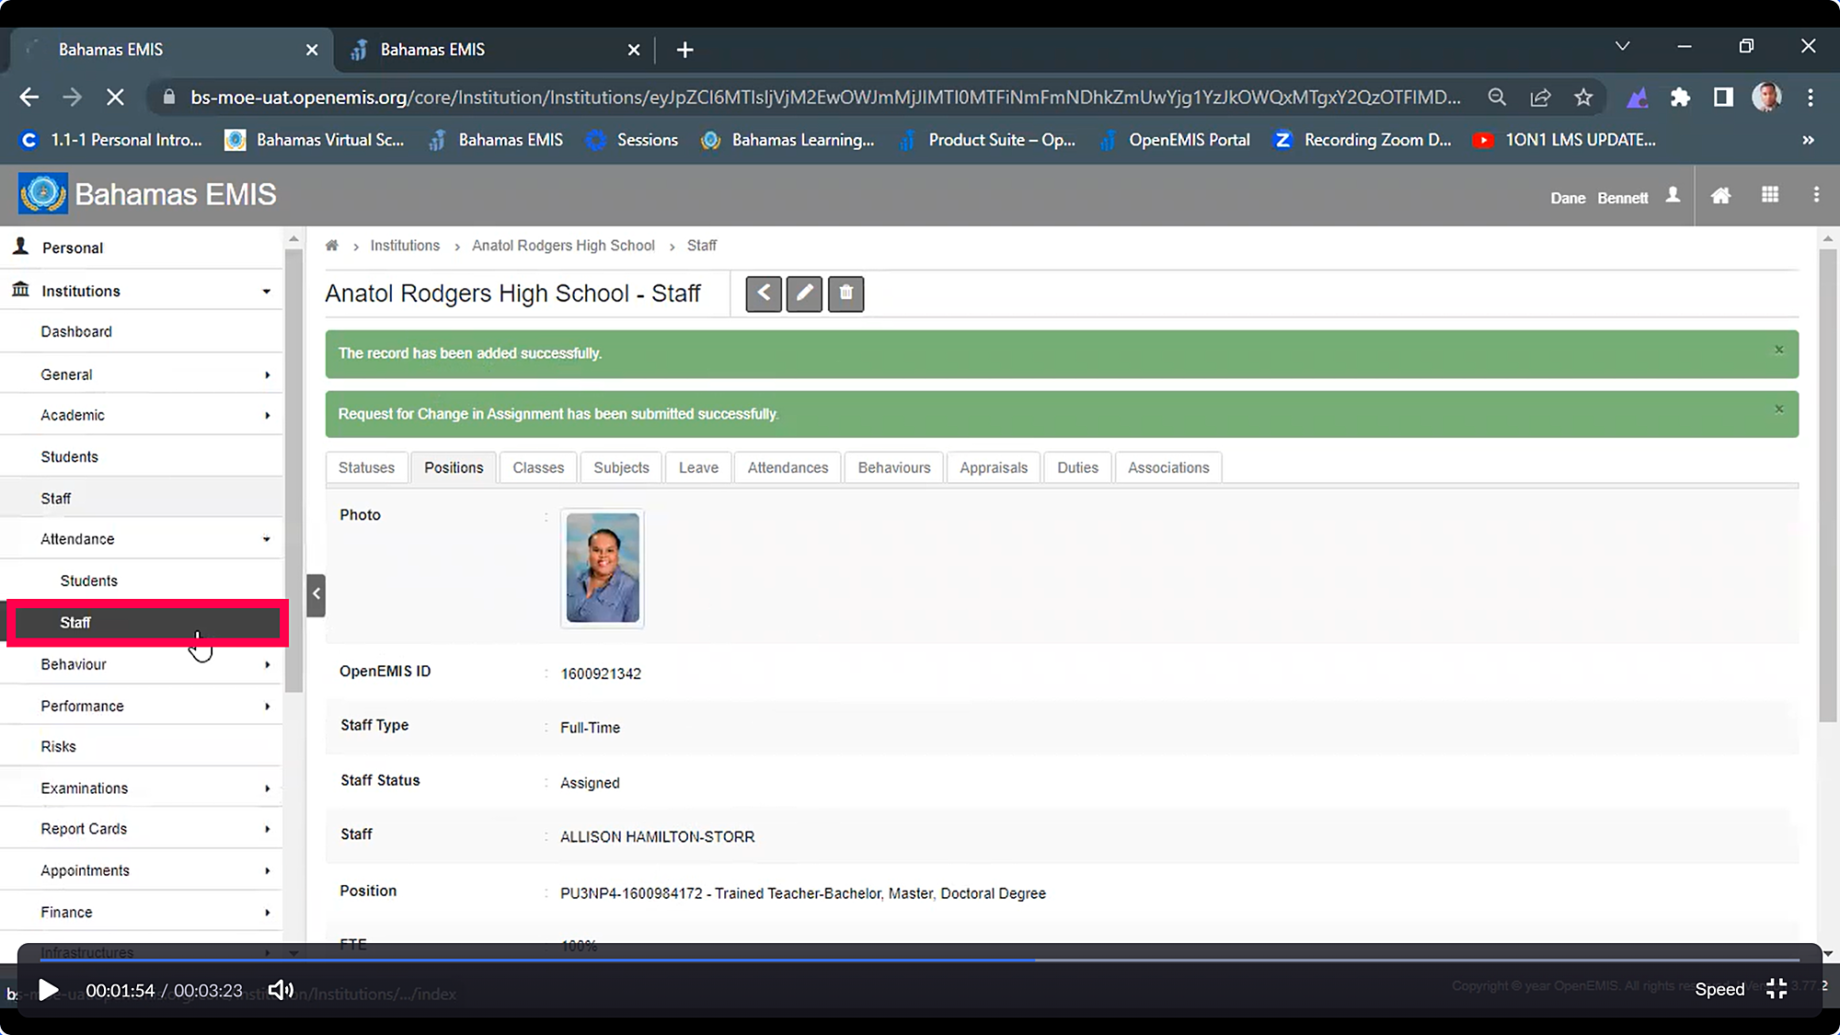Open the header three-dot options menu
Viewport: 1840px width, 1035px height.
1816,195
